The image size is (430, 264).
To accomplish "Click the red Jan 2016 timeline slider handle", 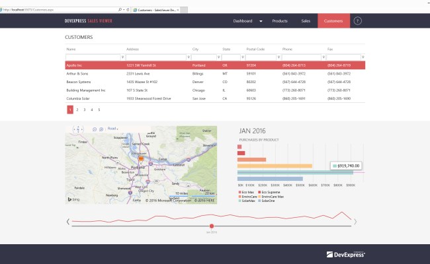I will [x=212, y=226].
